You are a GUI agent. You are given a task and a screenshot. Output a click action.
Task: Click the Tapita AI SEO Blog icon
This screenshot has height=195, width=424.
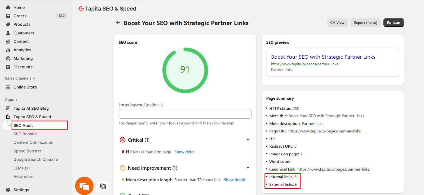pyautogui.click(x=8, y=108)
